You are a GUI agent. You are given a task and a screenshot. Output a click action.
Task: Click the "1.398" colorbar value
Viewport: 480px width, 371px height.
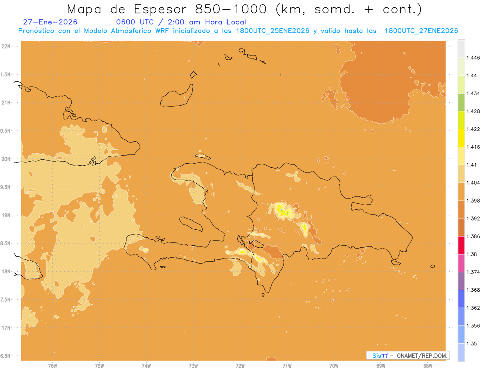coord(473,201)
